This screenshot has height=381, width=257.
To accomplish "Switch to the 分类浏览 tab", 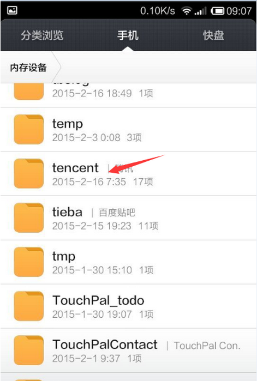I will [42, 35].
